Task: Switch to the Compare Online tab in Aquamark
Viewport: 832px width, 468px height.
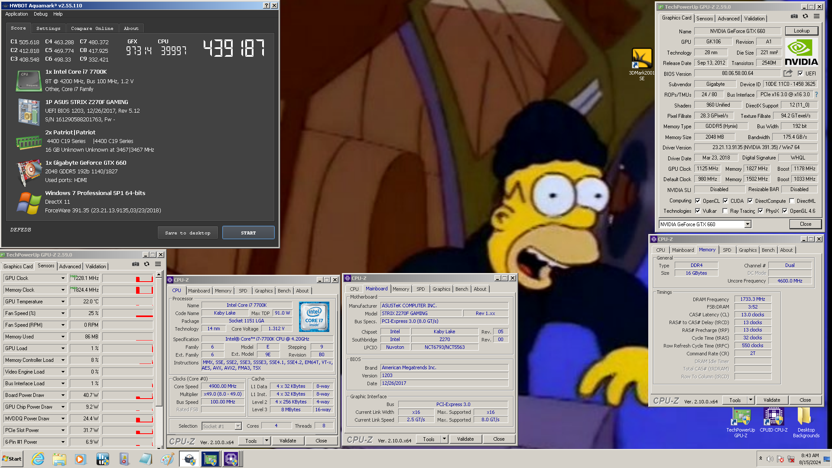Action: point(92,29)
